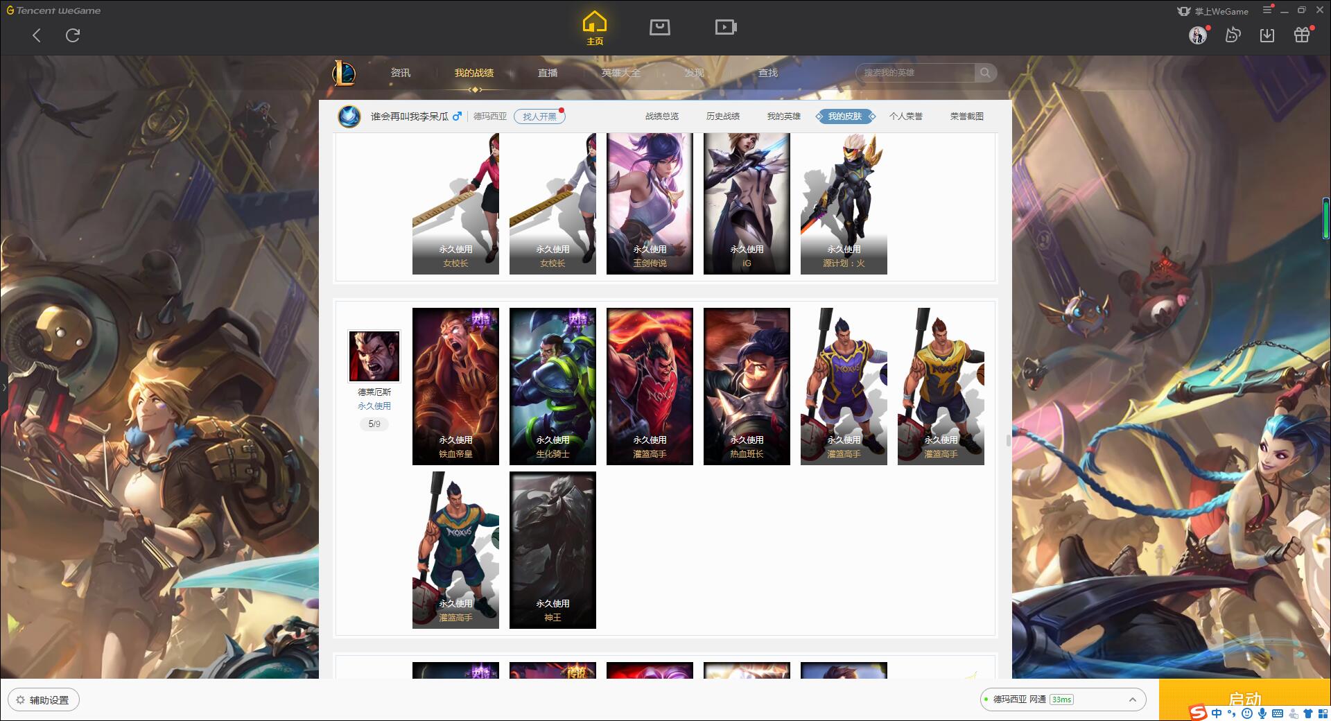Click the 德玛西亚 server name text

[490, 116]
